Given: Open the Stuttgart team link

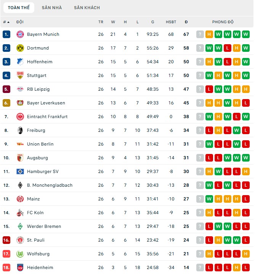Looking at the screenshot, I should pyautogui.click(x=37, y=75).
